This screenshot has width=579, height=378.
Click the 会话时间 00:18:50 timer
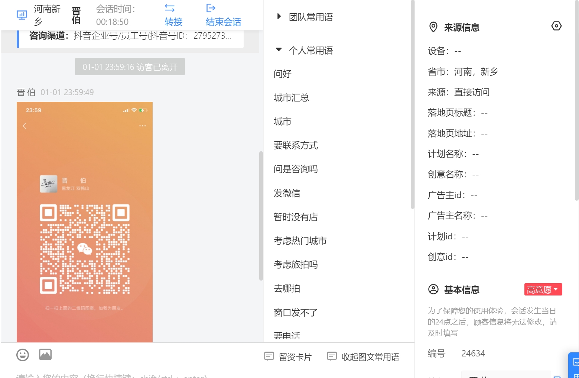click(x=116, y=15)
